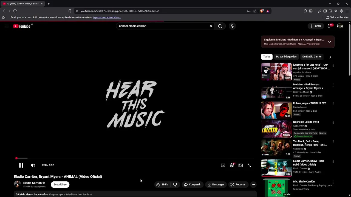
Task: Play Noche de Lolcito #218 thumbnail
Action: click(x=276, y=129)
